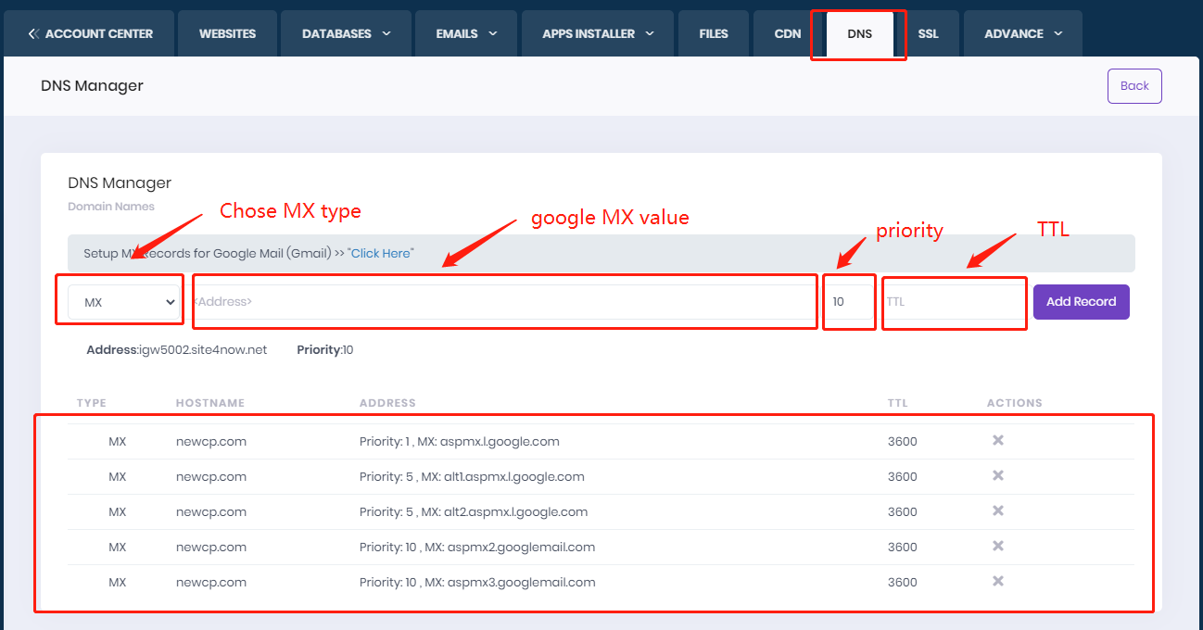Expand the Emails dropdown
Viewport: 1203px width, 630px height.
point(465,33)
